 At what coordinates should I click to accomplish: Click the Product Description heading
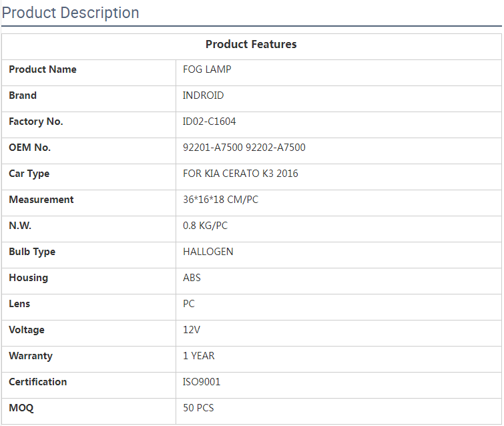tap(71, 13)
